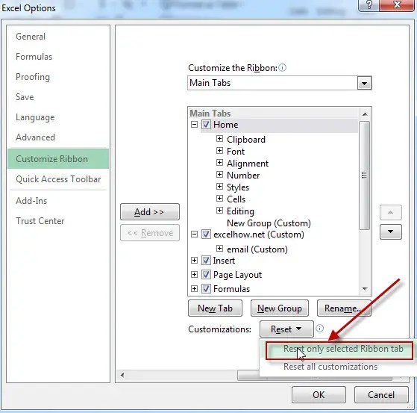Collapse the excelhow.net (Custom) node

coord(195,235)
